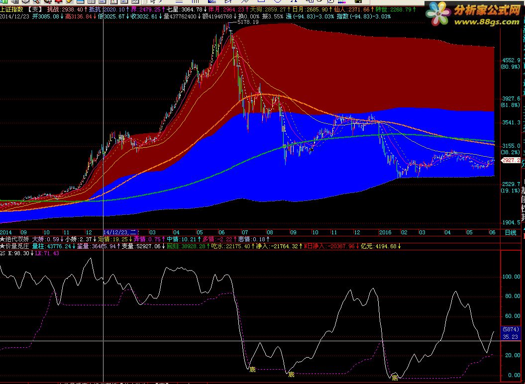525x384 pixels.
Task: Click the ★绝代双娇 indicator name
Action: click(15, 239)
